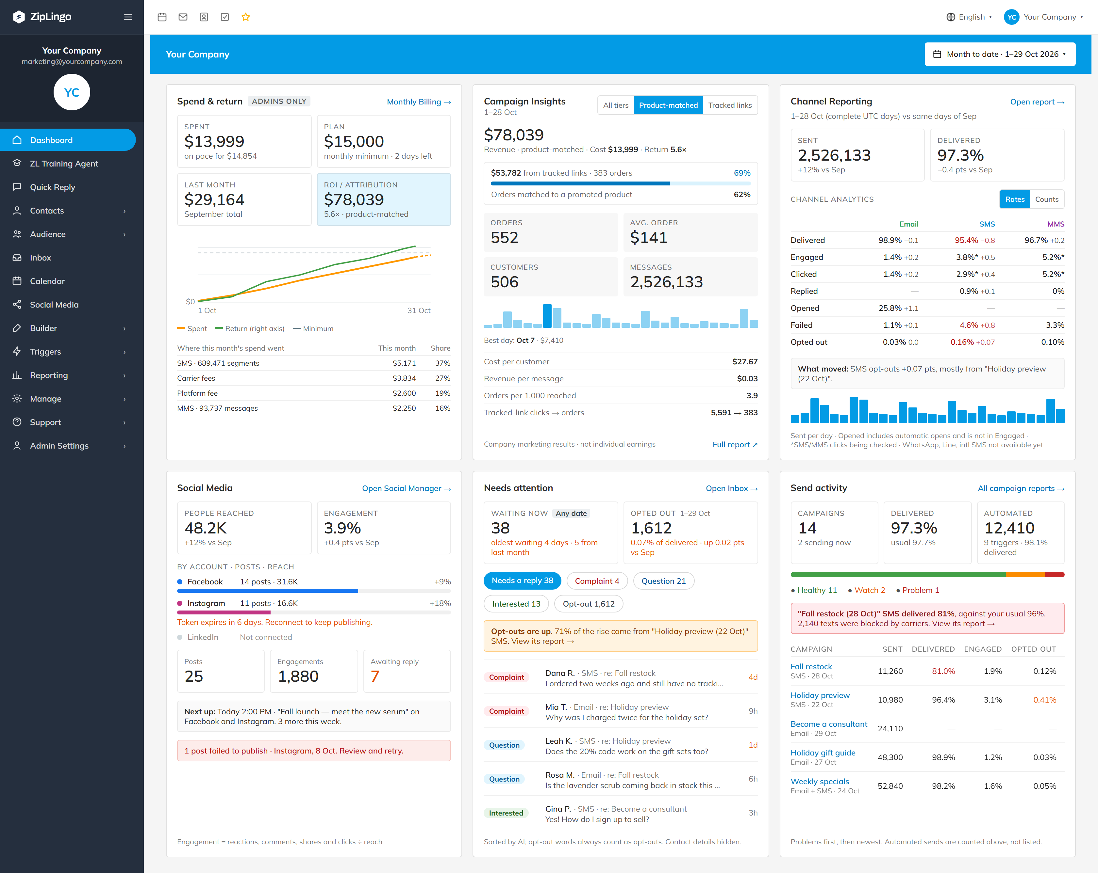
Task: Open Social Media in the sidebar
Action: (x=68, y=304)
